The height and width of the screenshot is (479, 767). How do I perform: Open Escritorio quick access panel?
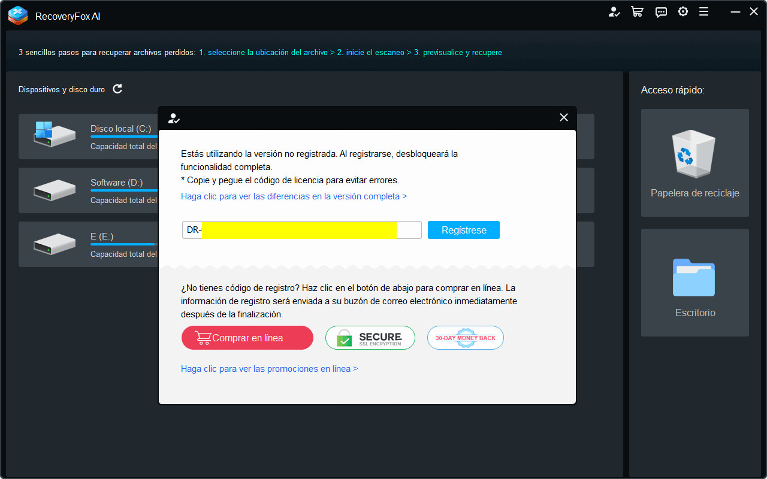(x=694, y=282)
